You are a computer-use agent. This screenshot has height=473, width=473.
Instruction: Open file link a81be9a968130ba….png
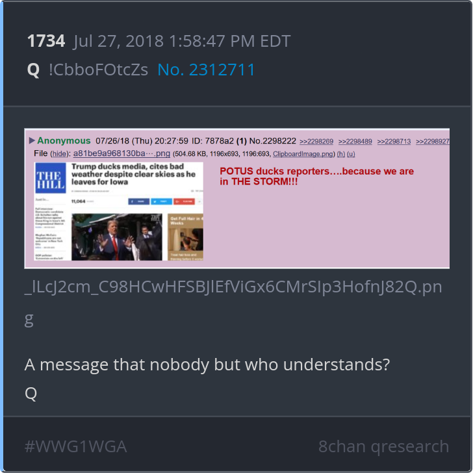[x=121, y=153]
